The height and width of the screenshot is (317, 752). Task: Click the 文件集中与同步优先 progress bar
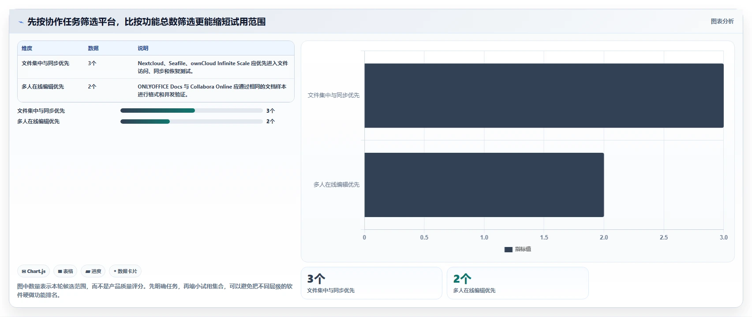(191, 111)
